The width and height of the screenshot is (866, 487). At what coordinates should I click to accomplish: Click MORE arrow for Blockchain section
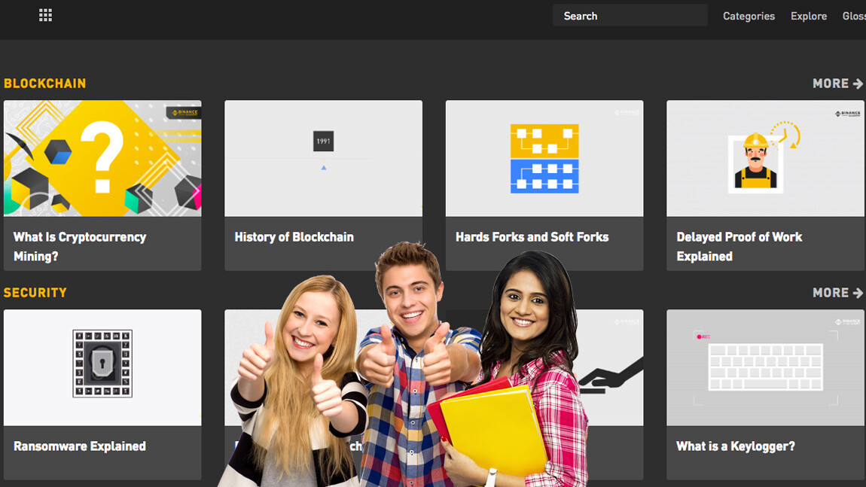coord(837,84)
